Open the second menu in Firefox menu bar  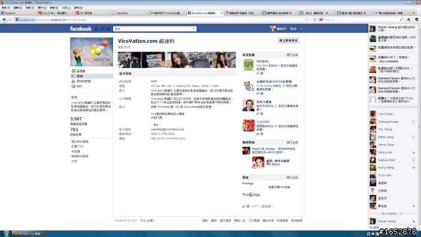[x=18, y=8]
